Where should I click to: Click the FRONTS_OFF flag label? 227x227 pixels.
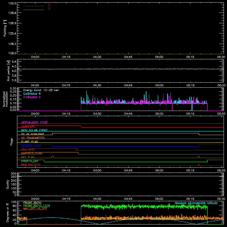click(30, 161)
